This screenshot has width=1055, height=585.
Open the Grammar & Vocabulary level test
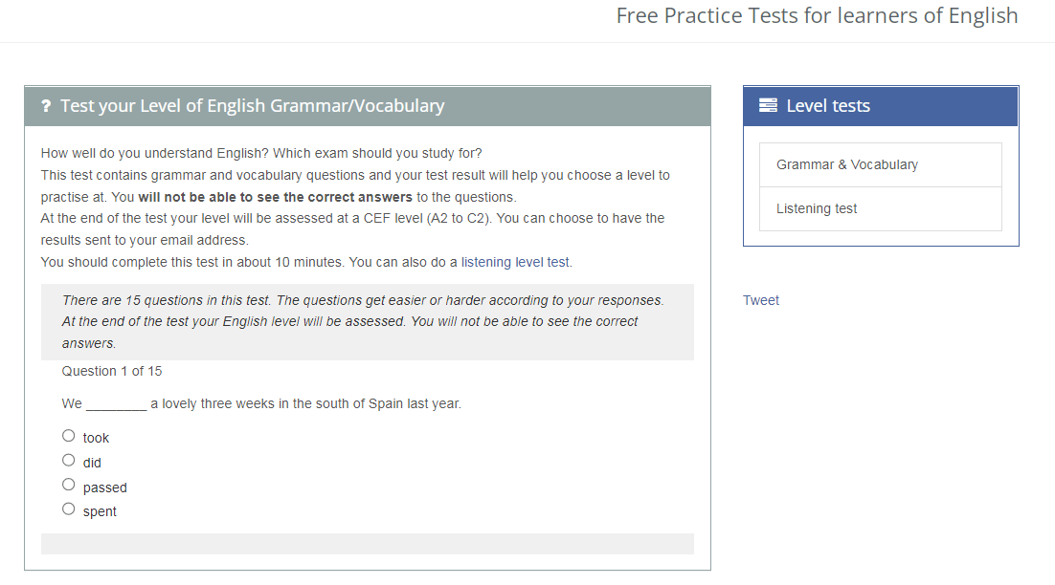pyautogui.click(x=846, y=164)
